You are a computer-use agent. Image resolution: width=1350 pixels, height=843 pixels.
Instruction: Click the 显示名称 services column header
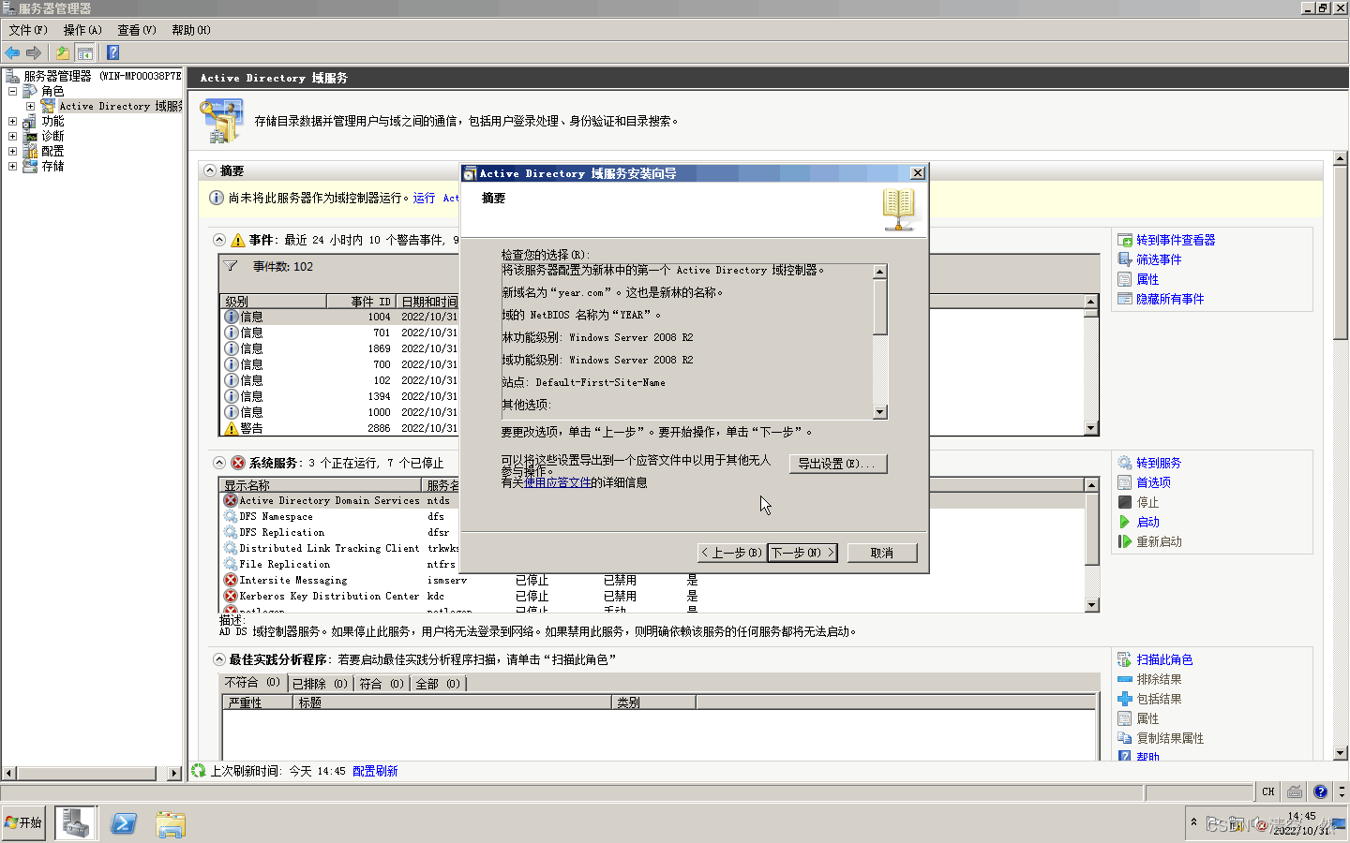322,485
